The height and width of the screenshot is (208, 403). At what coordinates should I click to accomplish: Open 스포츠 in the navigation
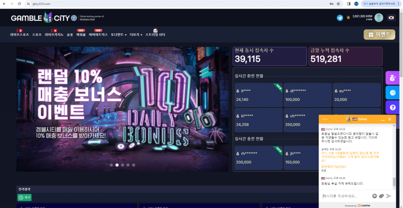click(x=37, y=35)
